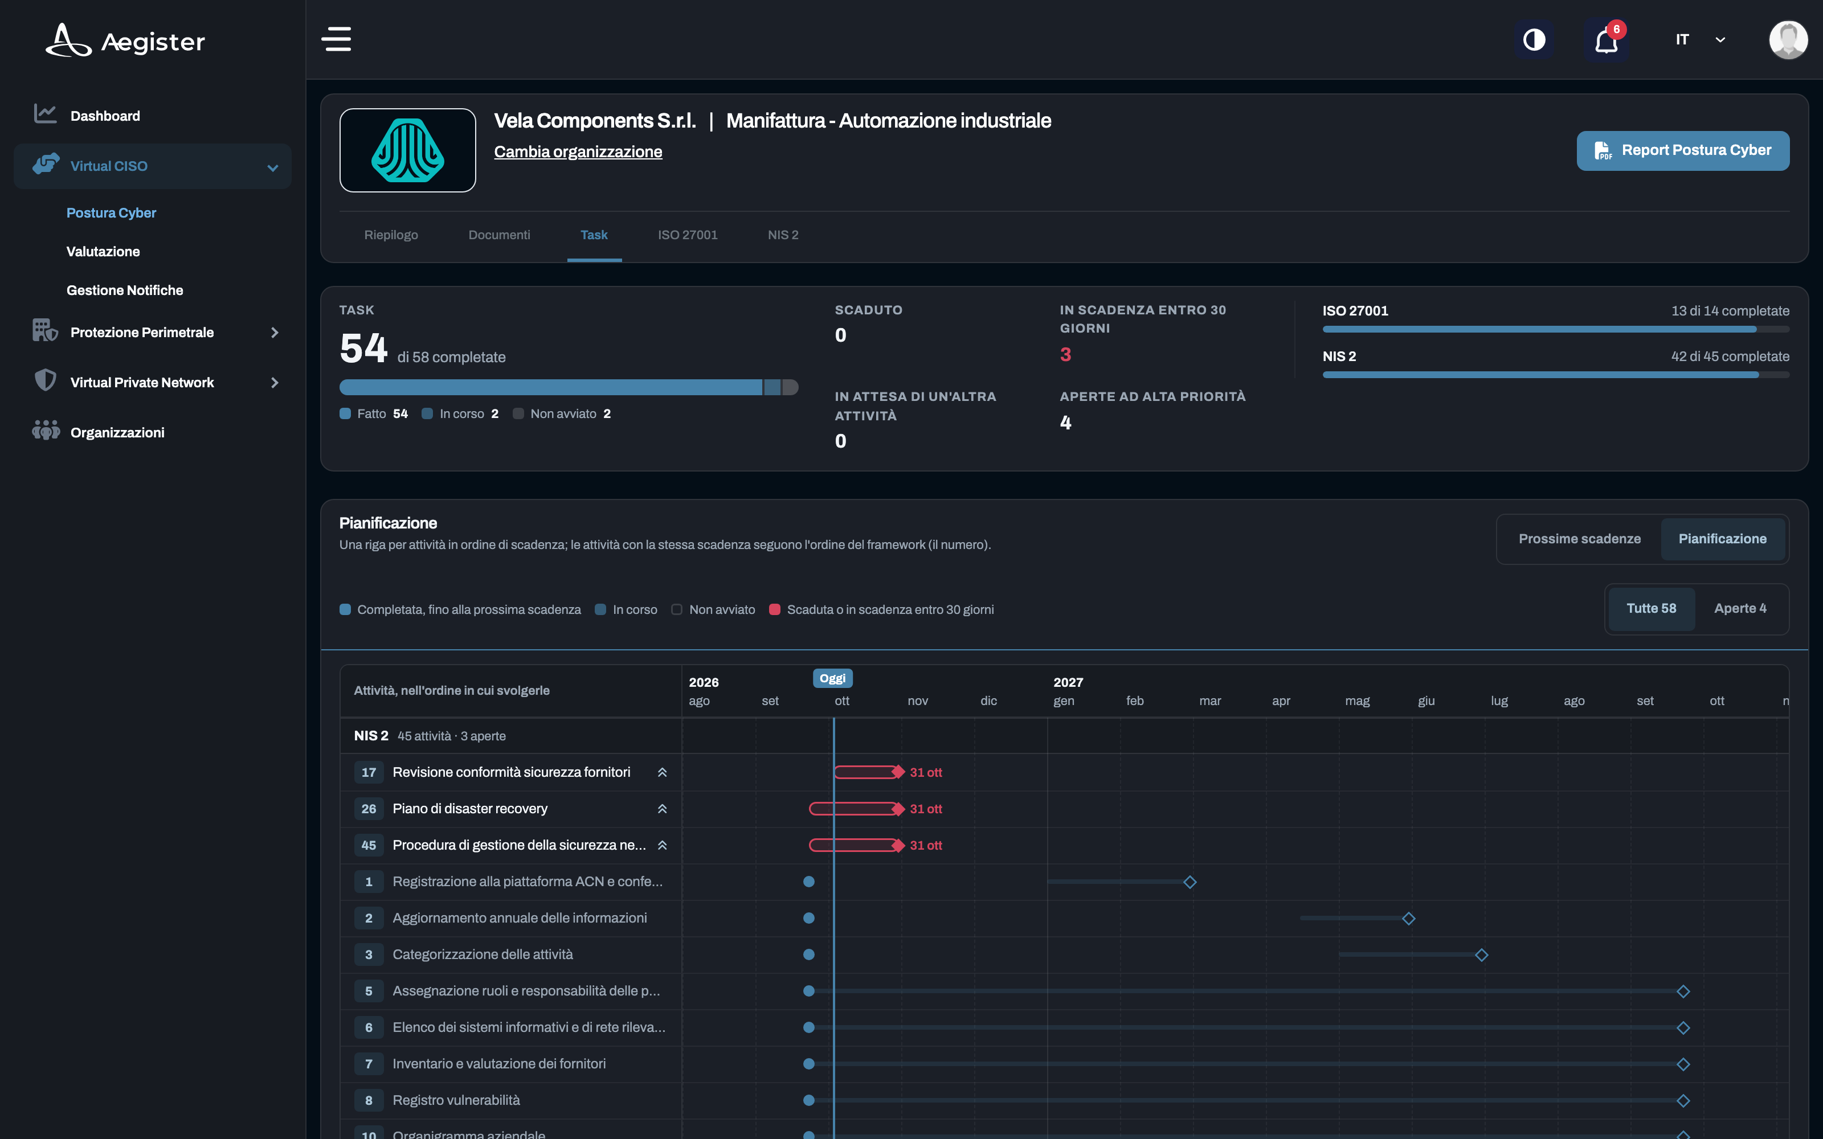This screenshot has width=1823, height=1139.
Task: Click the Aegister logo
Action: coord(125,40)
